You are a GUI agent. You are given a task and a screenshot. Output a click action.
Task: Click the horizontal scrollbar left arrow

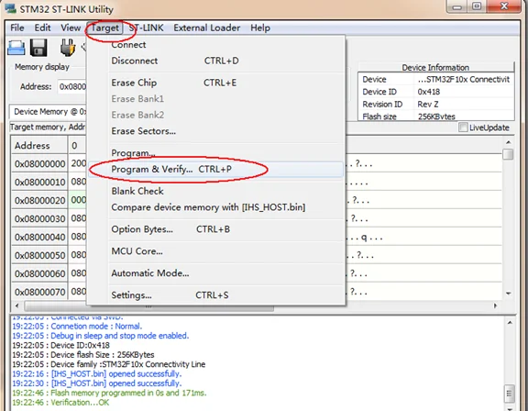coord(16,305)
